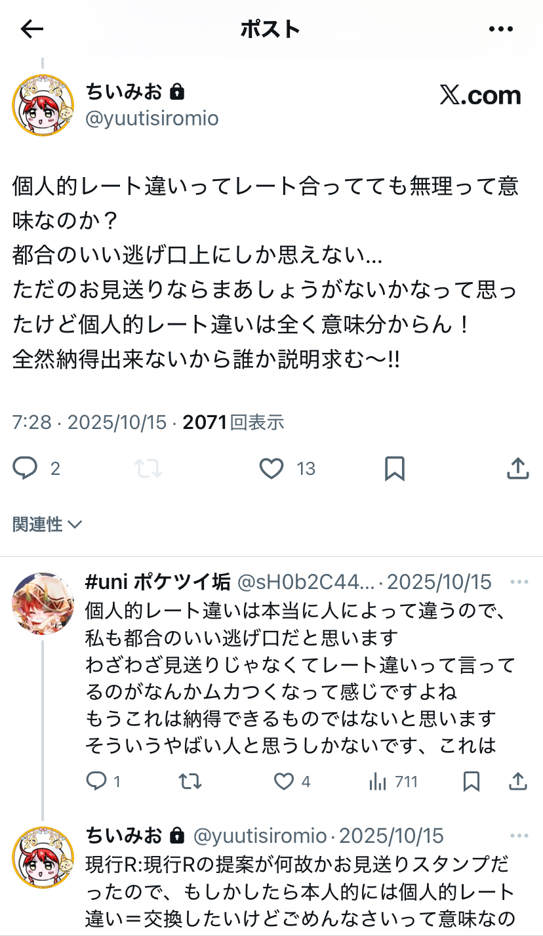The image size is (543, 936).
Task: Repost the #uni ポケツイ垢 reply
Action: (x=190, y=781)
